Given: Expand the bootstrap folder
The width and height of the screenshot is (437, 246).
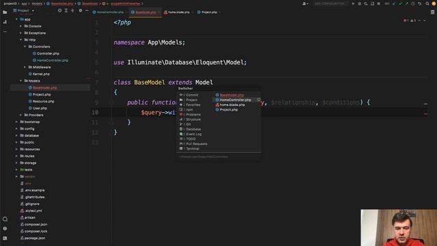Looking at the screenshot, I should tap(16, 122).
